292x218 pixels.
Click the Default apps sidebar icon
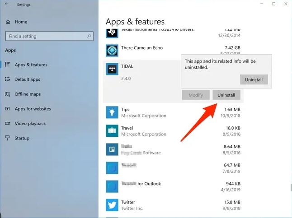[x=7, y=79]
